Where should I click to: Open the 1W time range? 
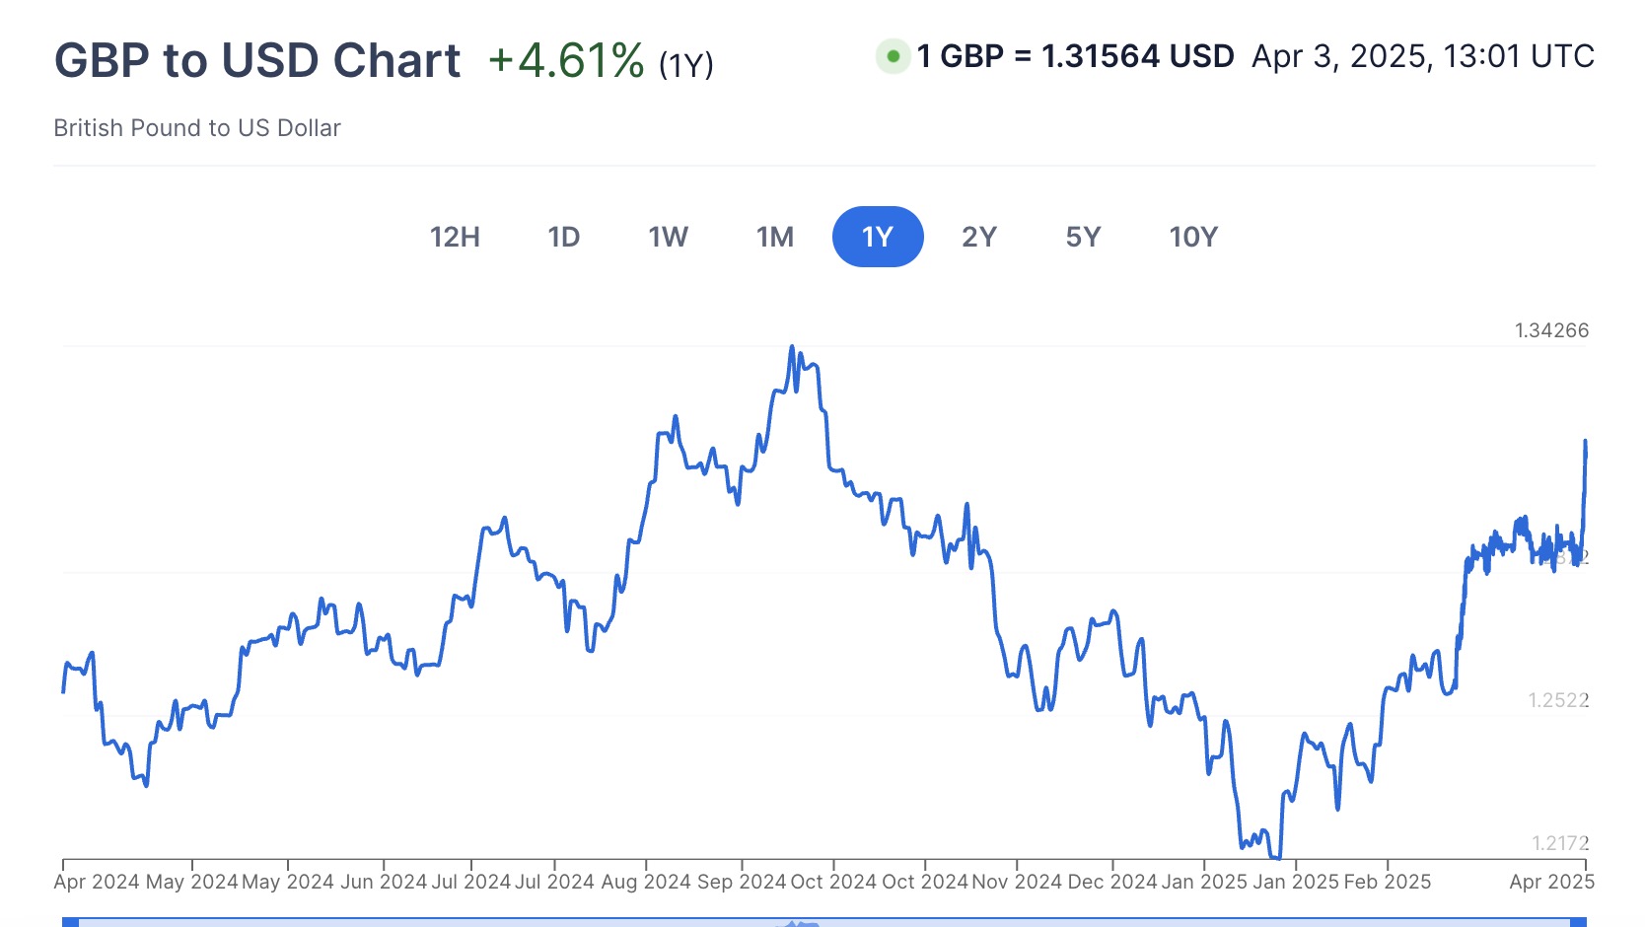(x=669, y=237)
